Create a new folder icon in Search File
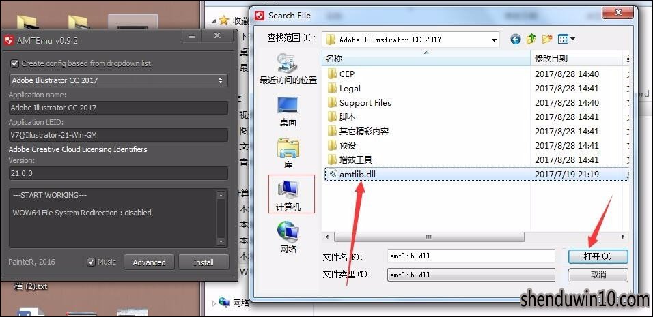This screenshot has width=653, height=317. 547,40
